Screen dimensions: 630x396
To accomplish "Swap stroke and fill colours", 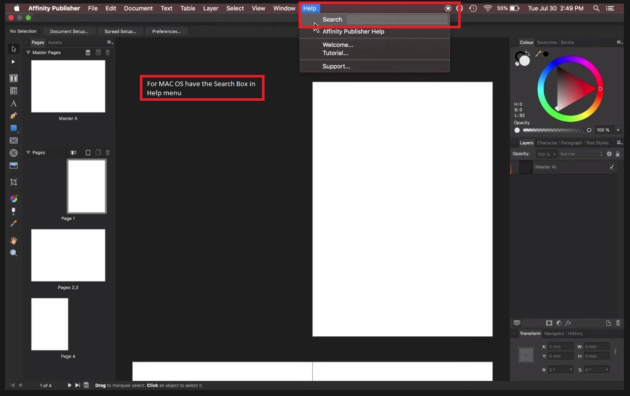I will coord(528,53).
